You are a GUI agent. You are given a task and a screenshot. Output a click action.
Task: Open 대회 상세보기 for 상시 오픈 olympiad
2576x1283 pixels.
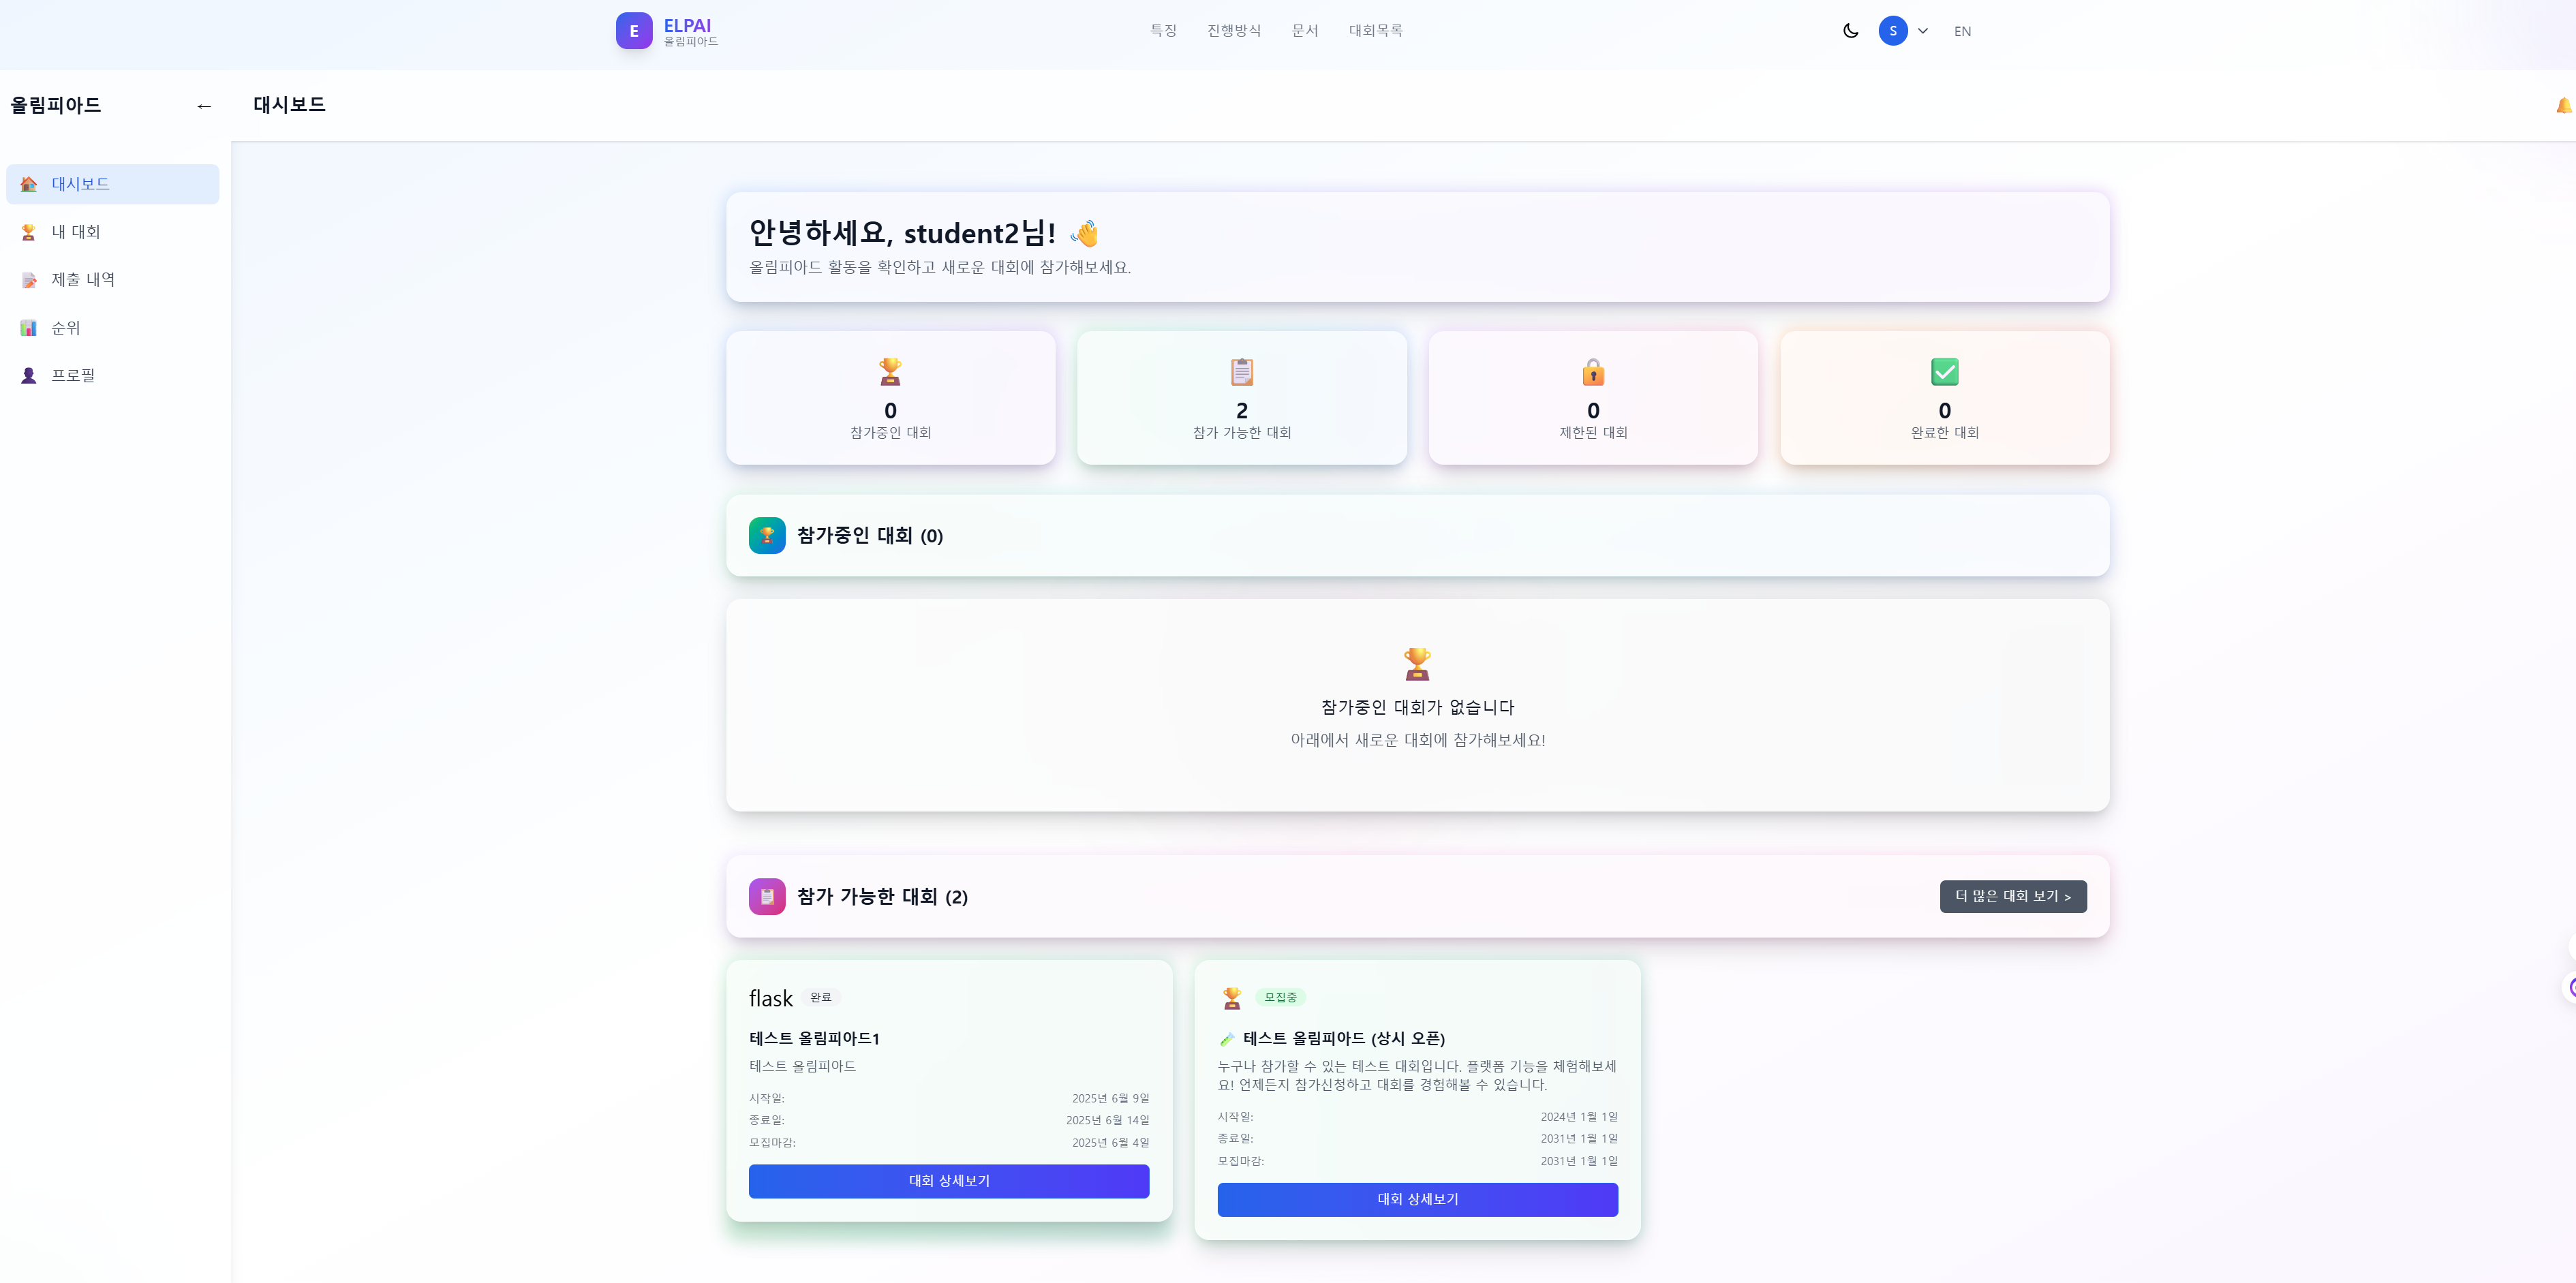1417,1199
